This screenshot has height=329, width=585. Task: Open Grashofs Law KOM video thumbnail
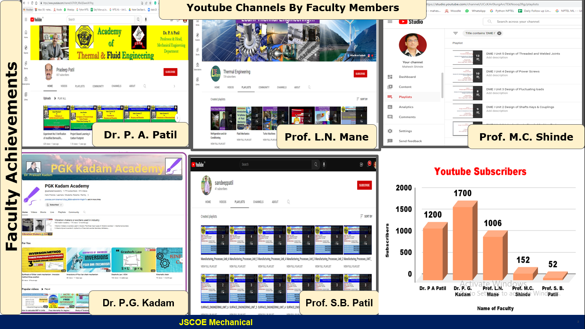click(x=133, y=260)
